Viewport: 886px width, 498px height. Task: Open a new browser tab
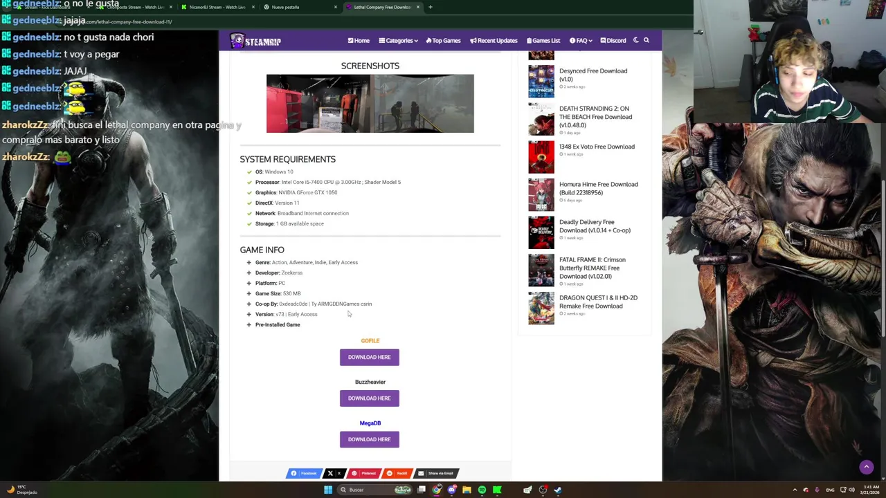[x=431, y=7]
